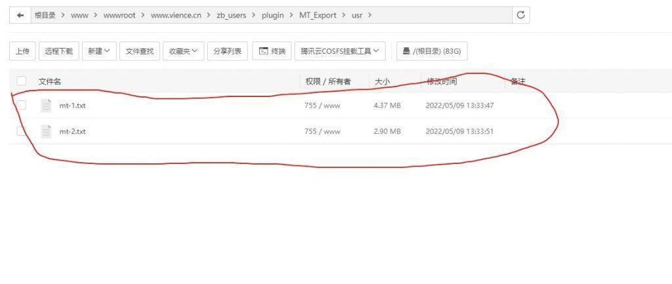Click the 远程下载 button
This screenshot has width=672, height=284.
click(59, 51)
